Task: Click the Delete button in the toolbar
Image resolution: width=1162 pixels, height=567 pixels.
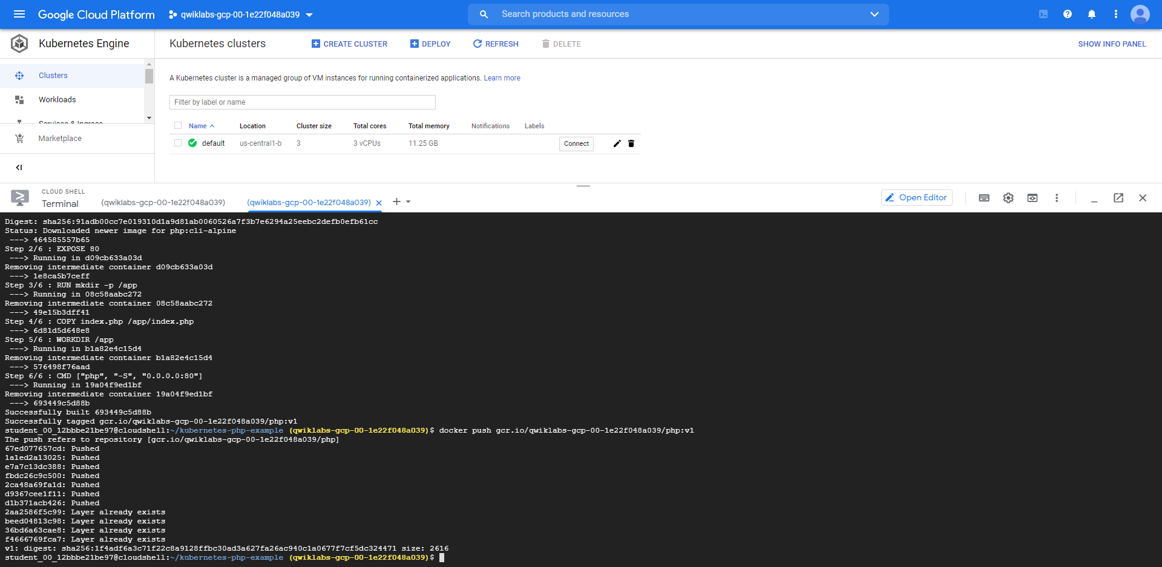Action: click(x=561, y=44)
